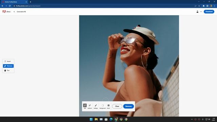Click the Generative fill title text

pyautogui.click(x=21, y=12)
